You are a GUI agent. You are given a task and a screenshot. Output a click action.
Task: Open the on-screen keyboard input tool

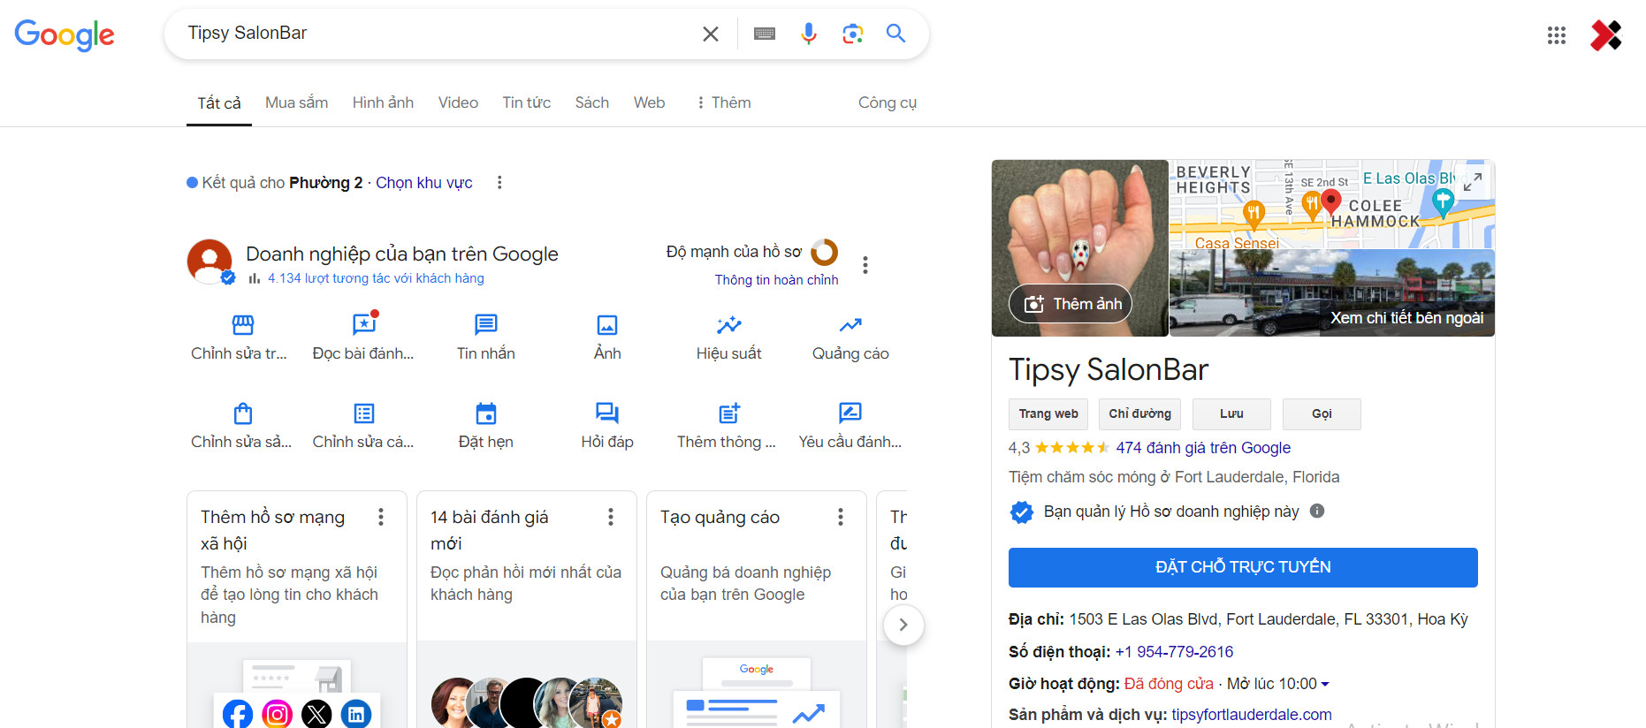click(x=765, y=34)
